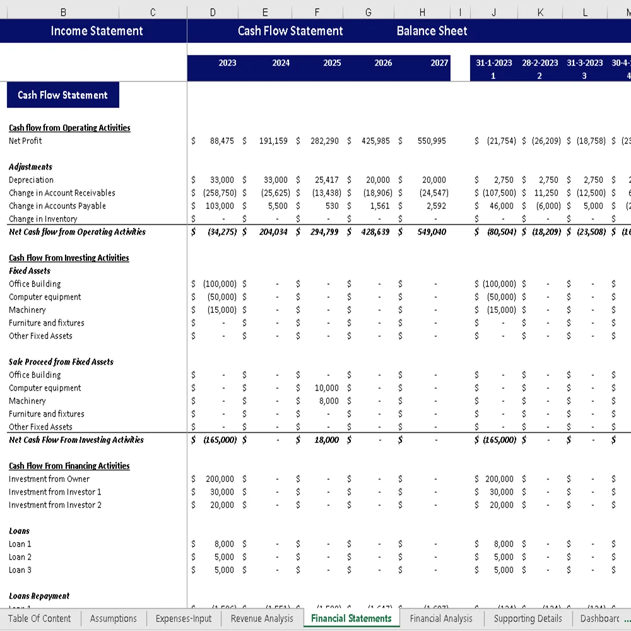Switch to the Table Of Content sheet

coord(40,618)
